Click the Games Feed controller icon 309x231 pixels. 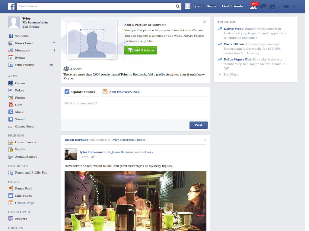click(11, 127)
